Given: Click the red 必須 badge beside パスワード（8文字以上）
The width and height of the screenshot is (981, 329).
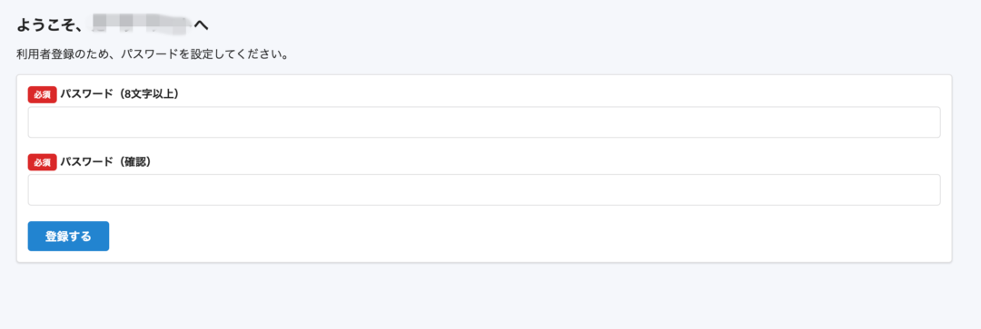Looking at the screenshot, I should pyautogui.click(x=43, y=94).
